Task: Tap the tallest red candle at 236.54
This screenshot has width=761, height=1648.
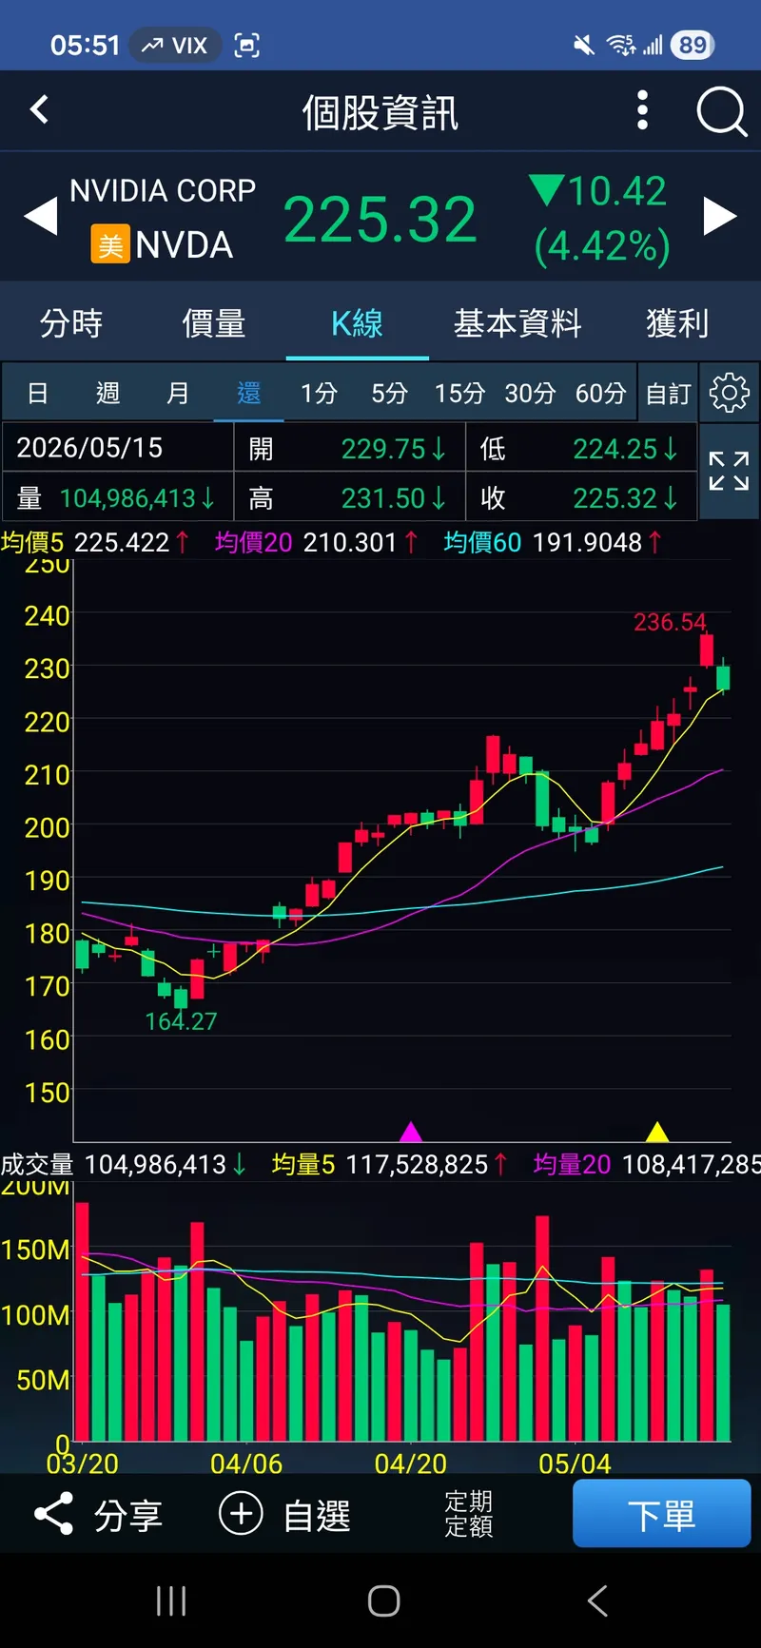Action: pos(707,650)
